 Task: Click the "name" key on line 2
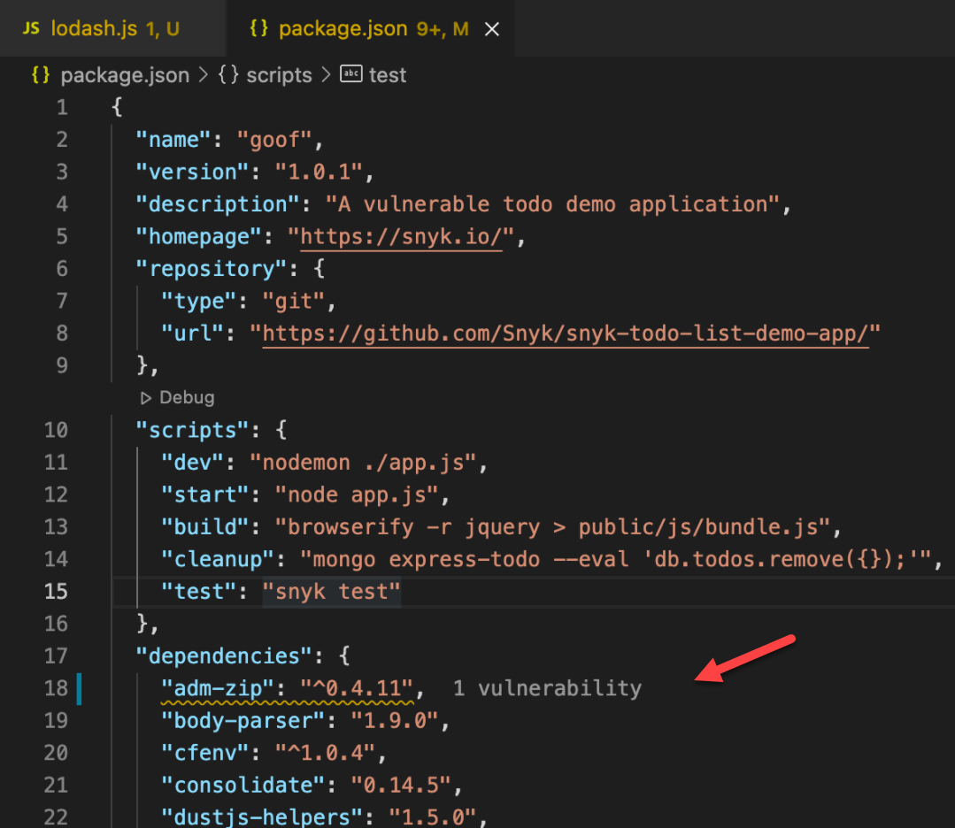pos(173,140)
